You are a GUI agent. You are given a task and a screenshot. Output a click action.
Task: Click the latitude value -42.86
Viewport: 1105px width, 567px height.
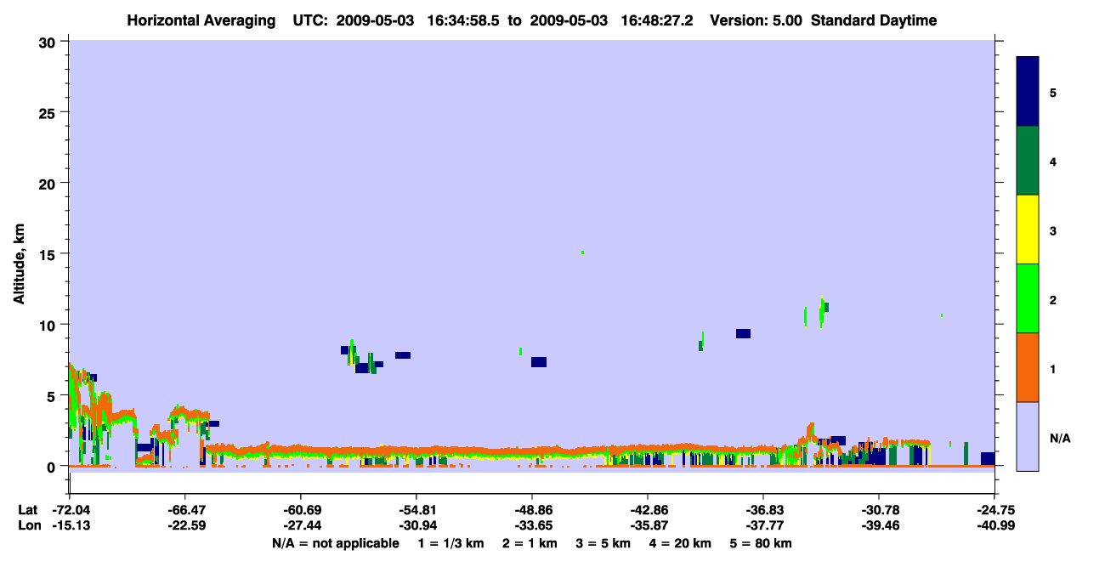point(648,510)
